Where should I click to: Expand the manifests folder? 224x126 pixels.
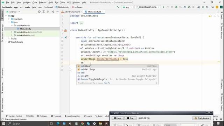click(9, 19)
